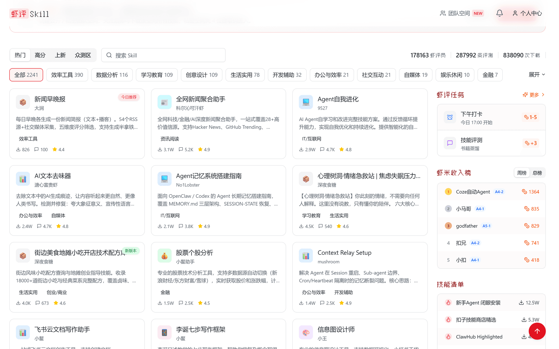The width and height of the screenshot is (559, 349).
Task: Select the 热门 tab
Action: 20,55
